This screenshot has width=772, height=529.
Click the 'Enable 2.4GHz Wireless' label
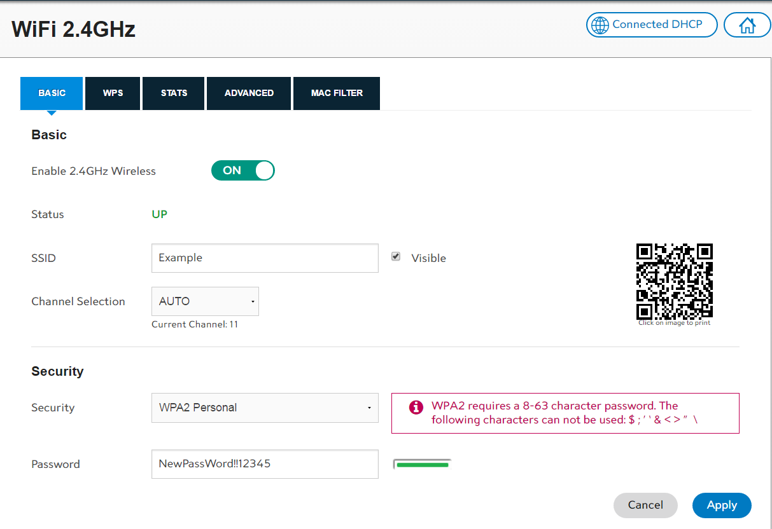(x=94, y=171)
